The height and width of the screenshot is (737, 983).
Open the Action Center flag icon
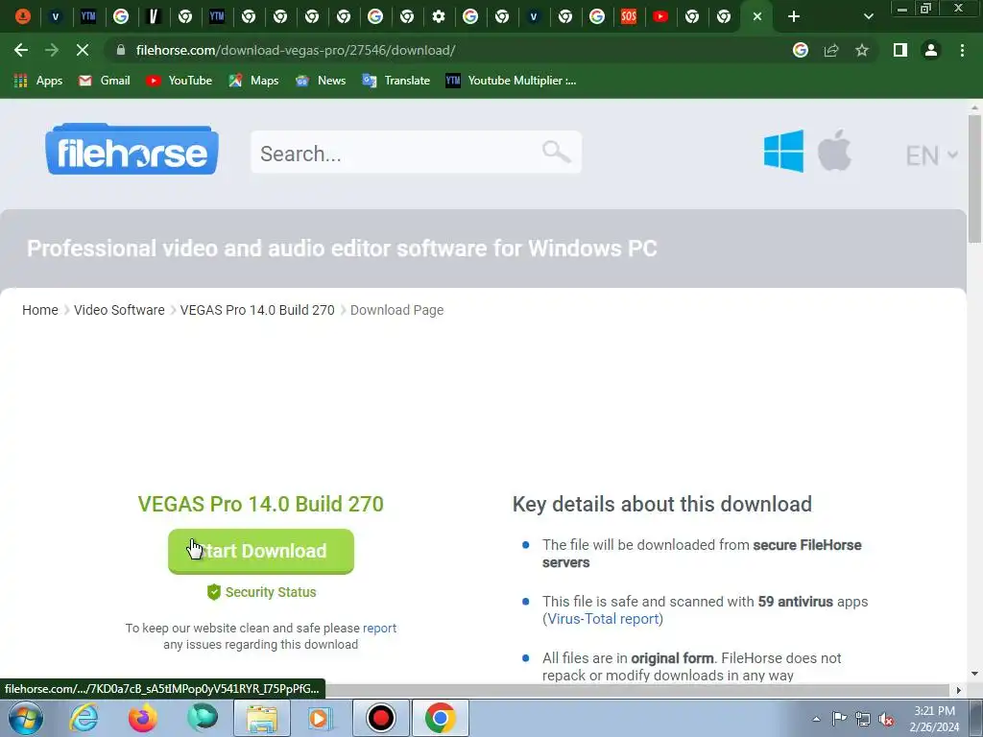[x=839, y=719]
